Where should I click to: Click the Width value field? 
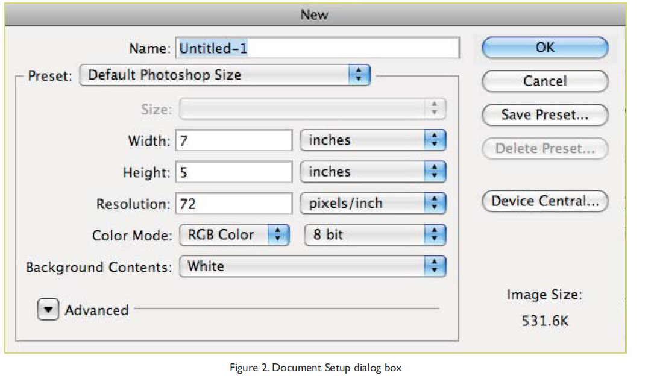(x=234, y=141)
